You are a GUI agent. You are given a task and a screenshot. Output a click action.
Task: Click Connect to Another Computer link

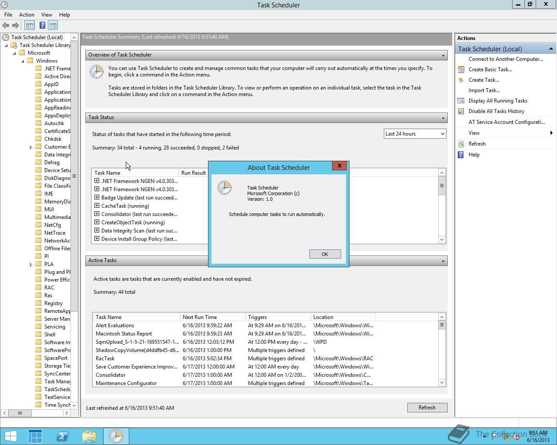point(506,59)
